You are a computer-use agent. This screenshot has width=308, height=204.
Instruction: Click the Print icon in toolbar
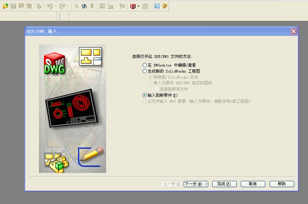[x=39, y=6]
